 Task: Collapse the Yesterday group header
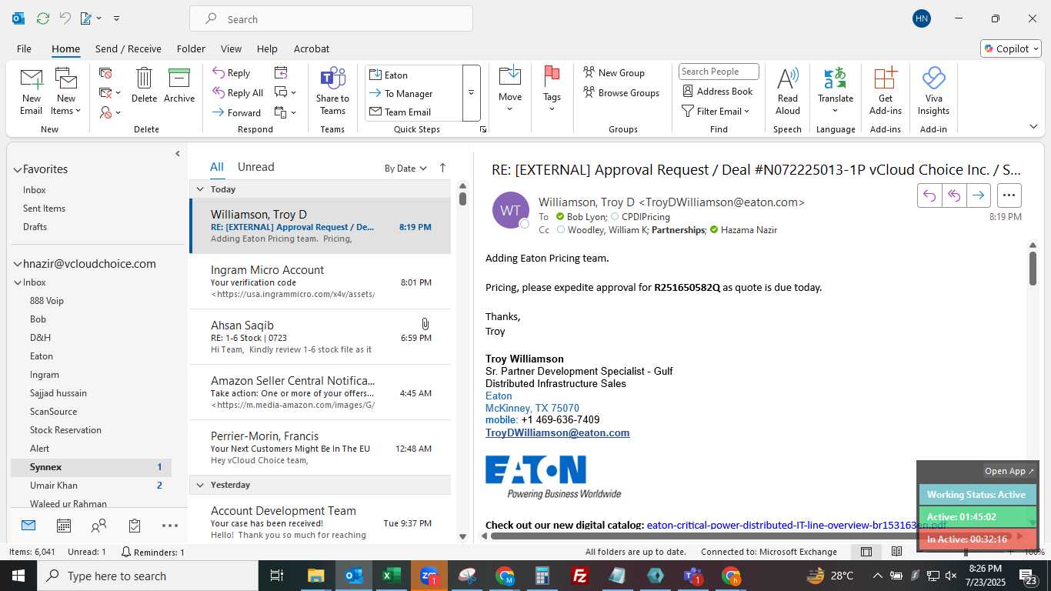(x=200, y=485)
